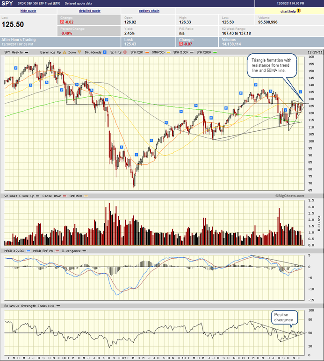Open the 'detailed quote' link
Viewport: 324px width, 361px height.
[x=90, y=11]
